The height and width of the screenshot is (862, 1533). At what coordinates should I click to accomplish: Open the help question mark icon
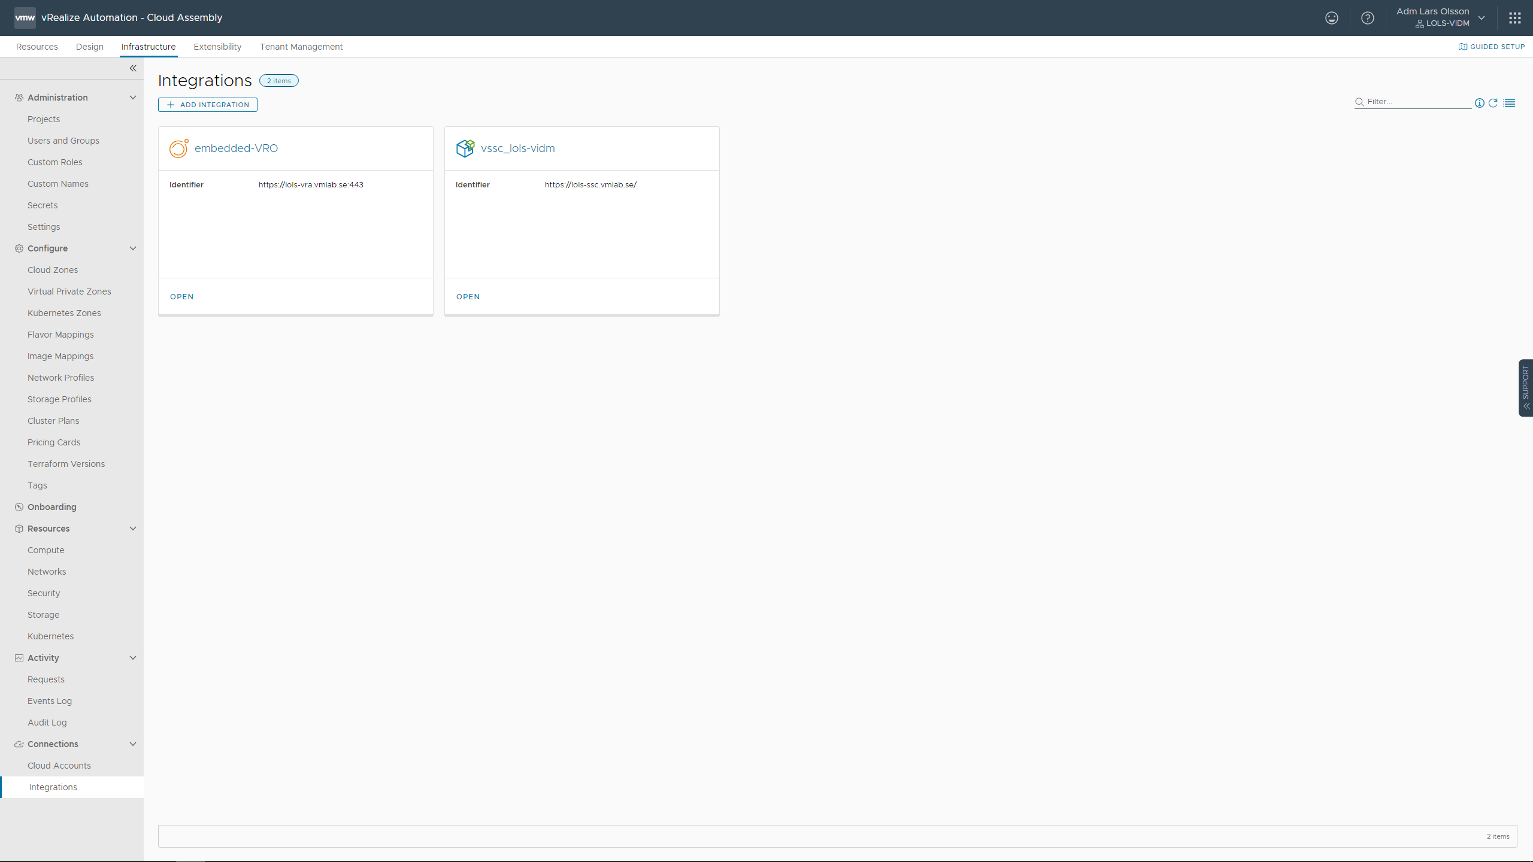[x=1367, y=18]
